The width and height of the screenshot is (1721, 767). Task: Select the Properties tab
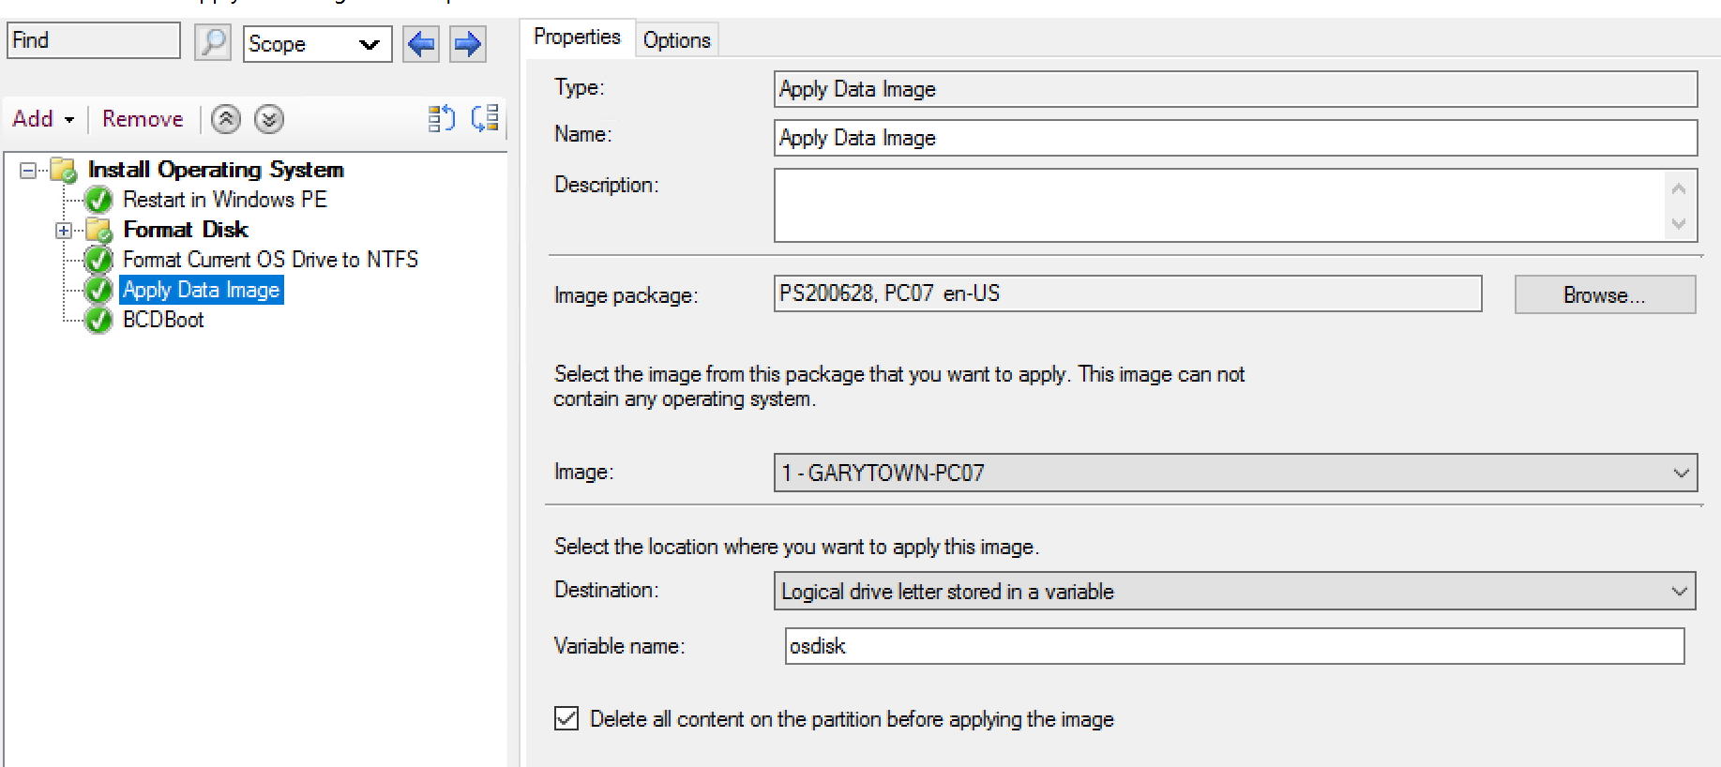[577, 38]
